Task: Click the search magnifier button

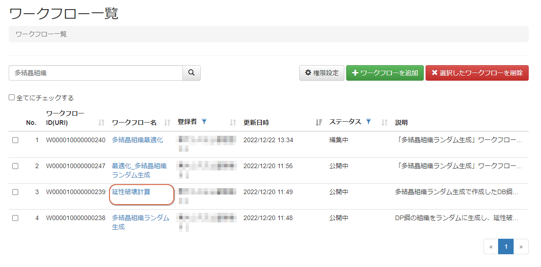Action: click(x=192, y=73)
